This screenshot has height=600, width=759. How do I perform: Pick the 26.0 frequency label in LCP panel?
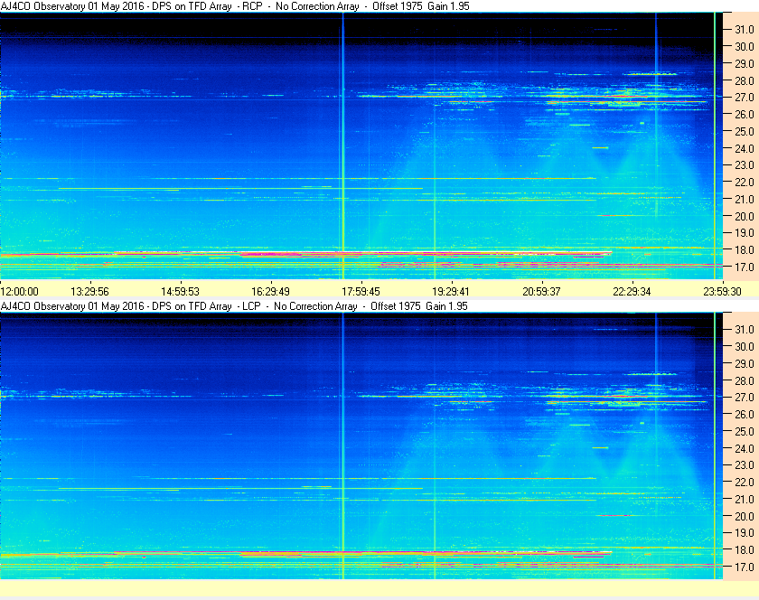pos(745,414)
